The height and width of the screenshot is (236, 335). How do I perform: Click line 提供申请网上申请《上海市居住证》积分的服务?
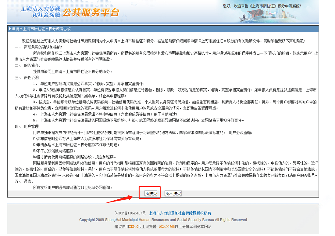tap(73, 71)
